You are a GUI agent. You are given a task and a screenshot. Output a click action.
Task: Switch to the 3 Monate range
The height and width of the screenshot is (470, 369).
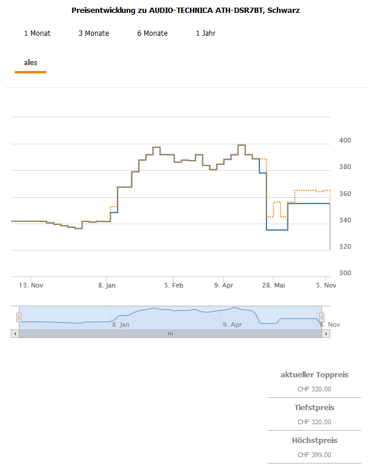pos(94,33)
